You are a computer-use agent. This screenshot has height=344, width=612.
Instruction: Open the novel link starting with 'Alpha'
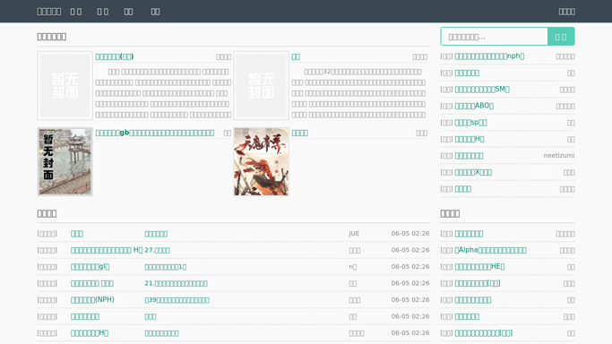[491, 250]
